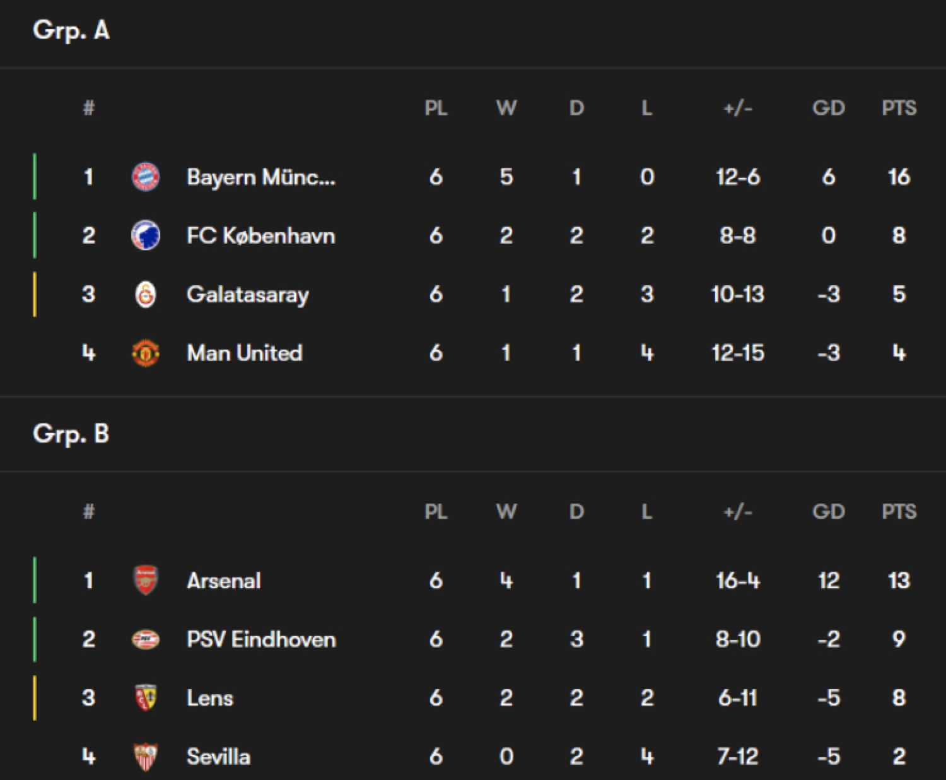Open the FC København team link
946x780 pixels.
(261, 235)
